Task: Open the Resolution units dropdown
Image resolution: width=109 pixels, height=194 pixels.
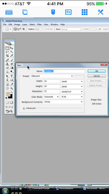Action: click(72, 91)
